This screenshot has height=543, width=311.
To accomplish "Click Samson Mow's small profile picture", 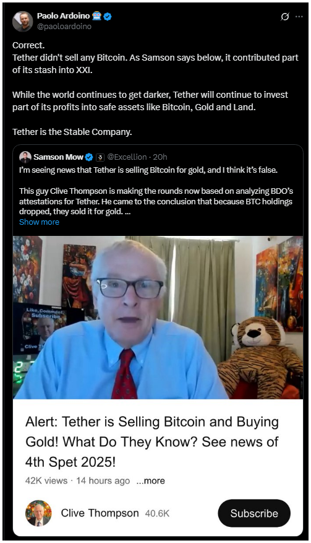I will pos(25,157).
